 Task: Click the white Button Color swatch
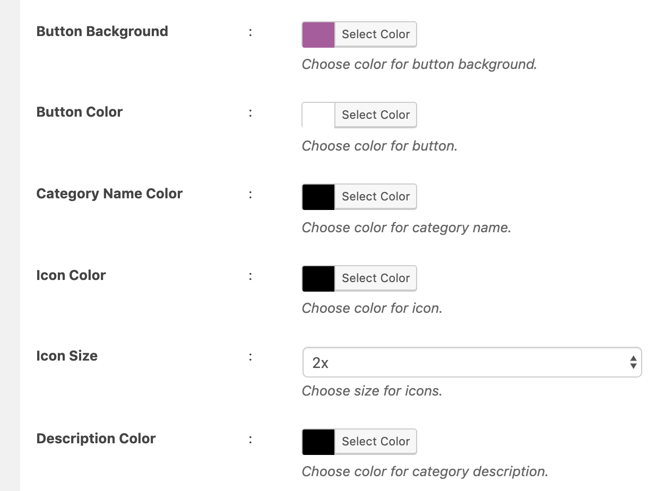coord(318,115)
